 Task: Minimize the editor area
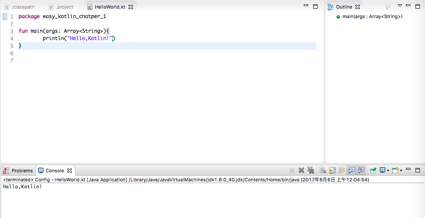(x=306, y=6)
